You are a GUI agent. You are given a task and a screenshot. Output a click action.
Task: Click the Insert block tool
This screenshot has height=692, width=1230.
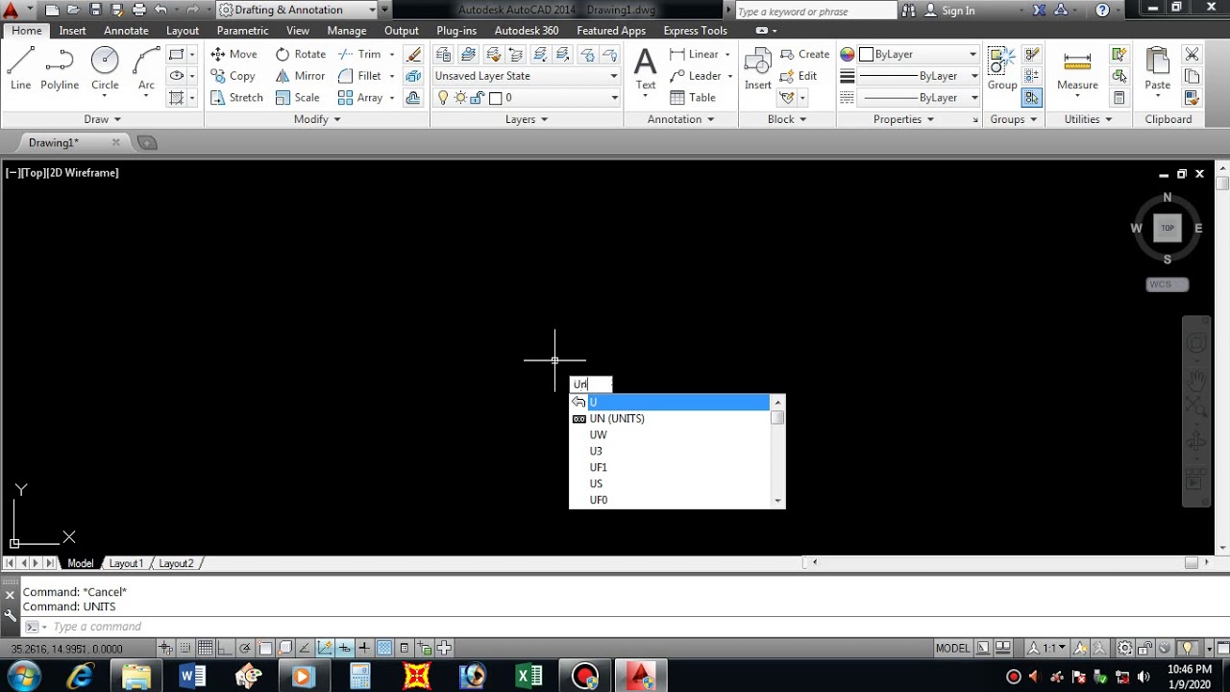click(x=757, y=69)
